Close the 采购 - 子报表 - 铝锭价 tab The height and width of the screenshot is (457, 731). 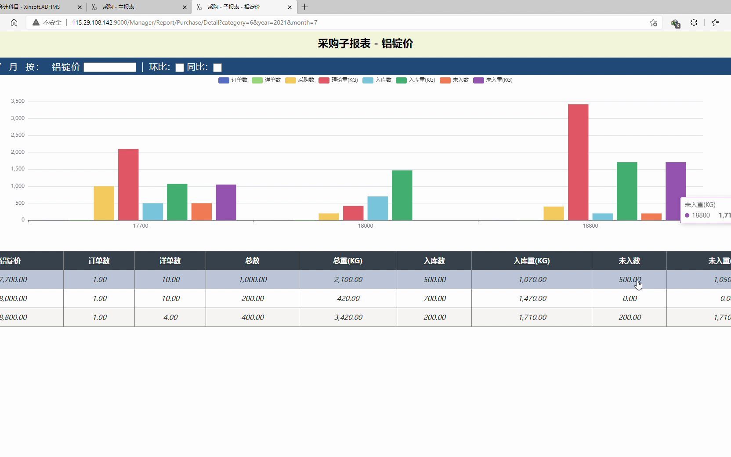290,7
